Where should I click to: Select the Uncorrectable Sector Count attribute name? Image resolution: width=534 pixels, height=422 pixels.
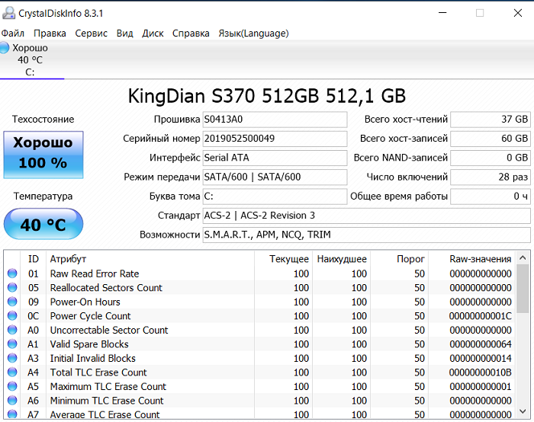(109, 330)
